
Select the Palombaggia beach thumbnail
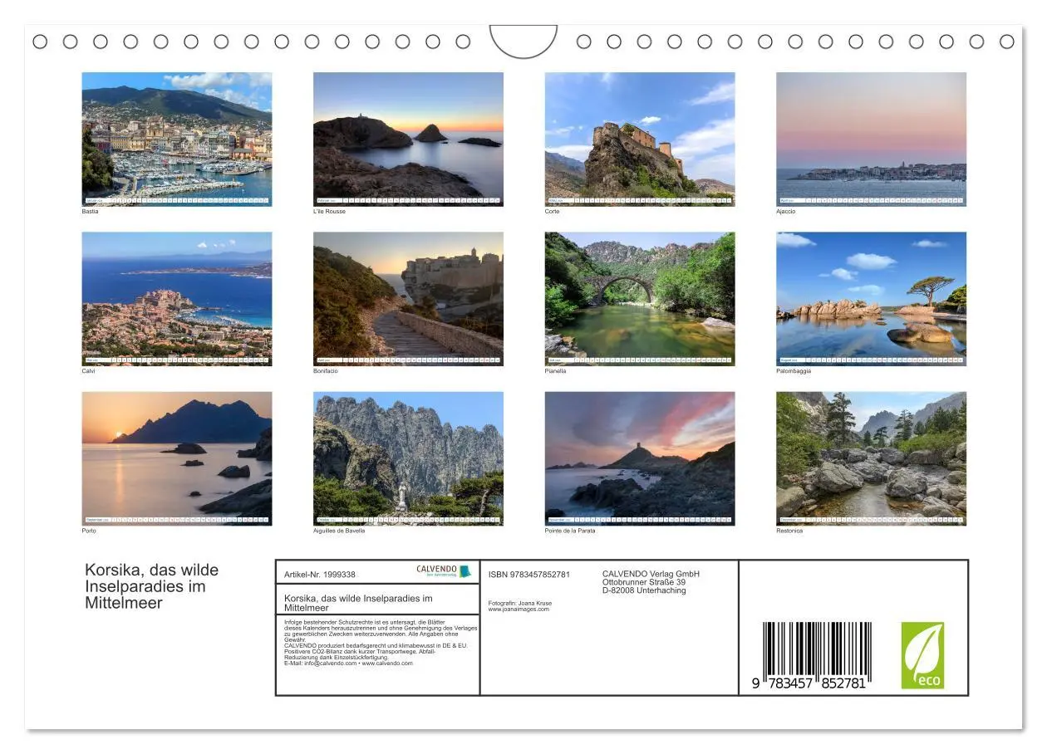pyautogui.click(x=872, y=299)
